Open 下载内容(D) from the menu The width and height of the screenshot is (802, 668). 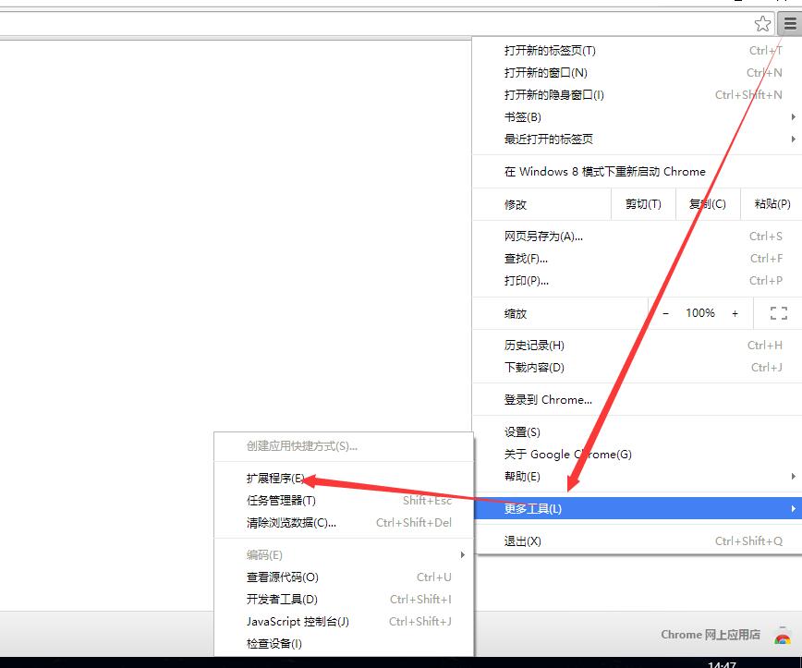click(x=637, y=367)
